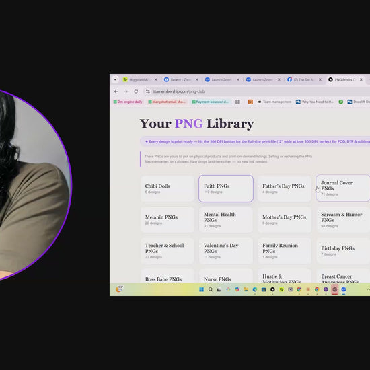The image size is (370, 370).
Task: Launch Microsoft Edge from the taskbar
Action: pos(255,289)
